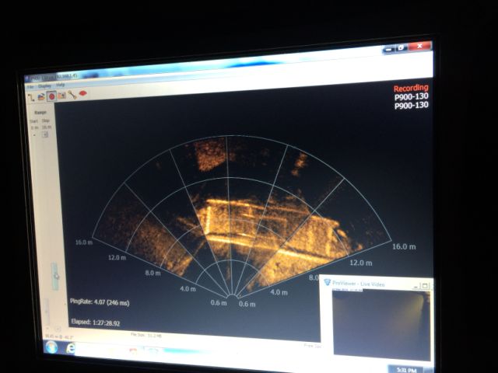Click the 4.0 m label on fan's right edge
Viewport: 498px width, 373px height.
click(x=279, y=292)
